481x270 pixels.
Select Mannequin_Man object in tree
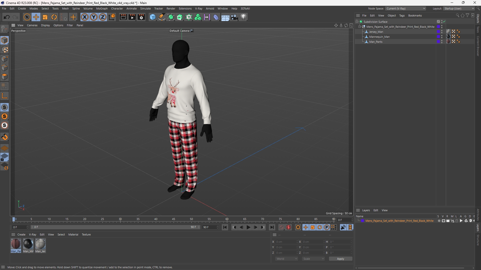tap(379, 37)
